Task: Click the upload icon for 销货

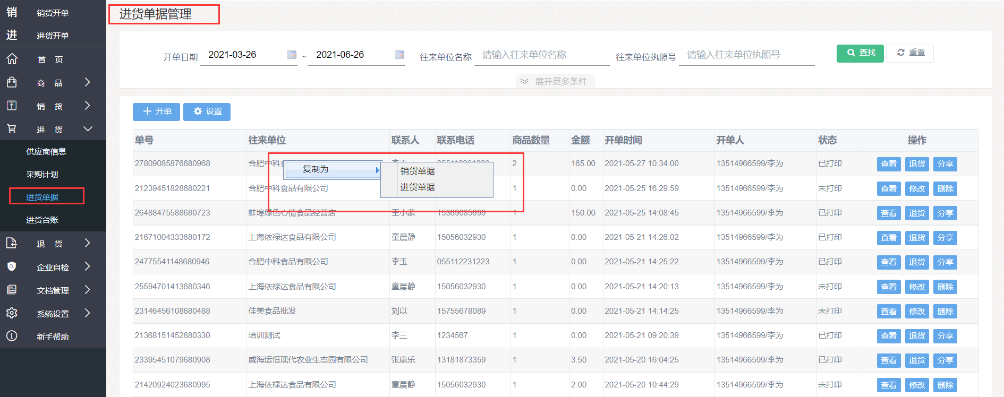Action: [12, 106]
